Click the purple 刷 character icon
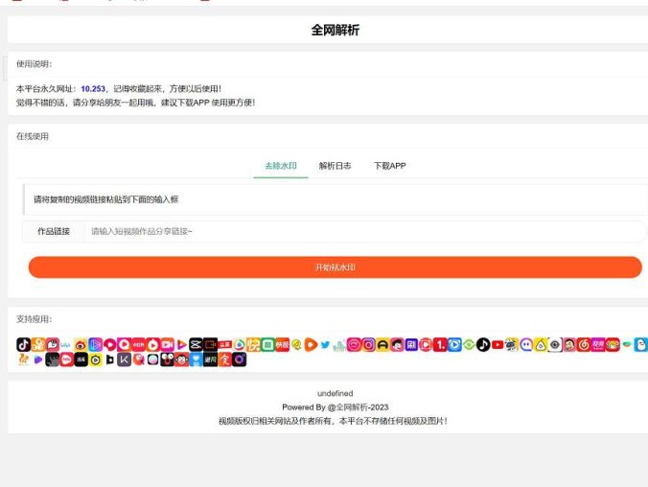This screenshot has width=648, height=487. [411, 345]
